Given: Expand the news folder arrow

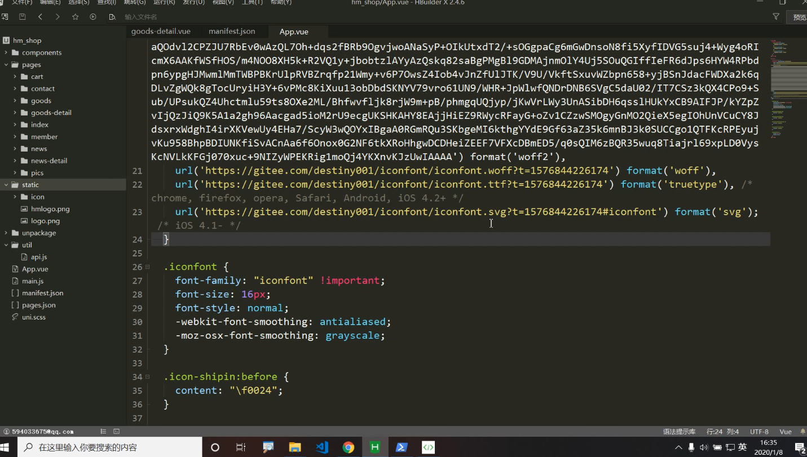Looking at the screenshot, I should click(15, 149).
